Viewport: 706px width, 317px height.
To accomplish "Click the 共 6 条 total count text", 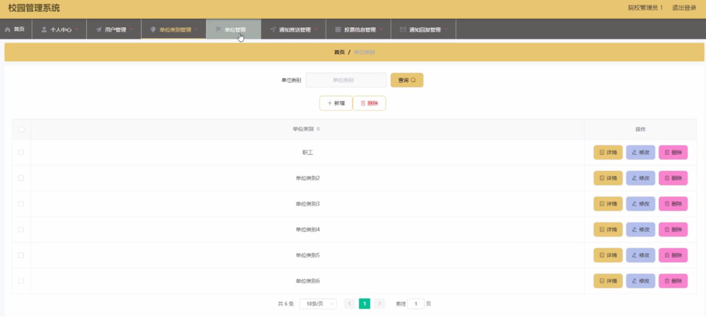I will tap(286, 304).
